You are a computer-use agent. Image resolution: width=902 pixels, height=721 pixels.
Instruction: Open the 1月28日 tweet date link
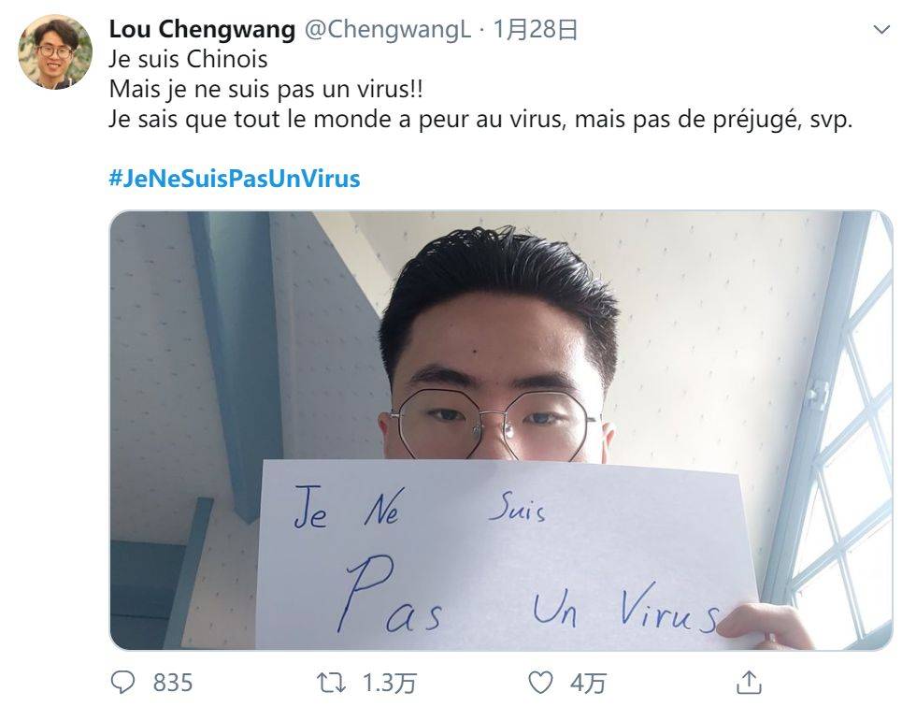[535, 29]
